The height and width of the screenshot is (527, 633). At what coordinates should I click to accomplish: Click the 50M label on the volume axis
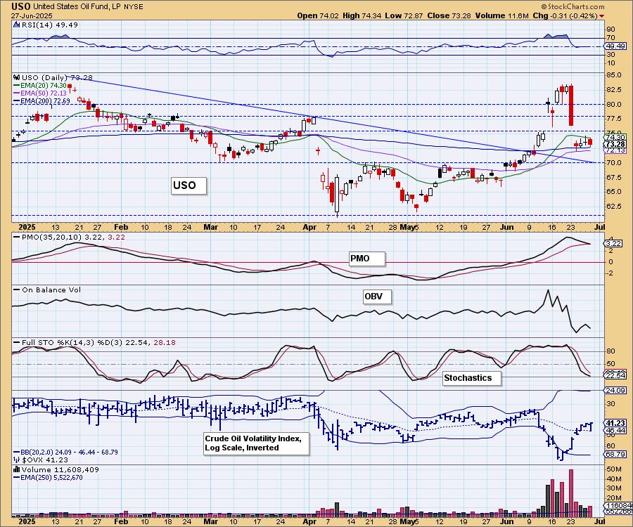click(x=613, y=469)
